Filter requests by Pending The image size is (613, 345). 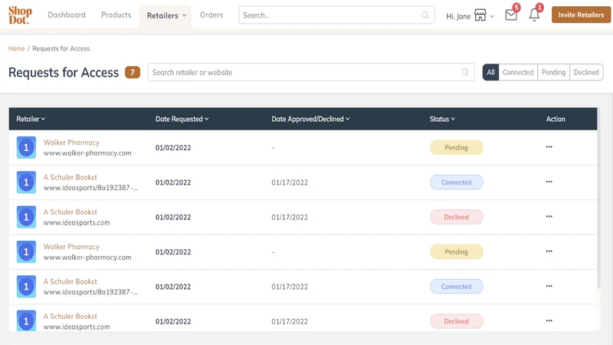tap(553, 72)
